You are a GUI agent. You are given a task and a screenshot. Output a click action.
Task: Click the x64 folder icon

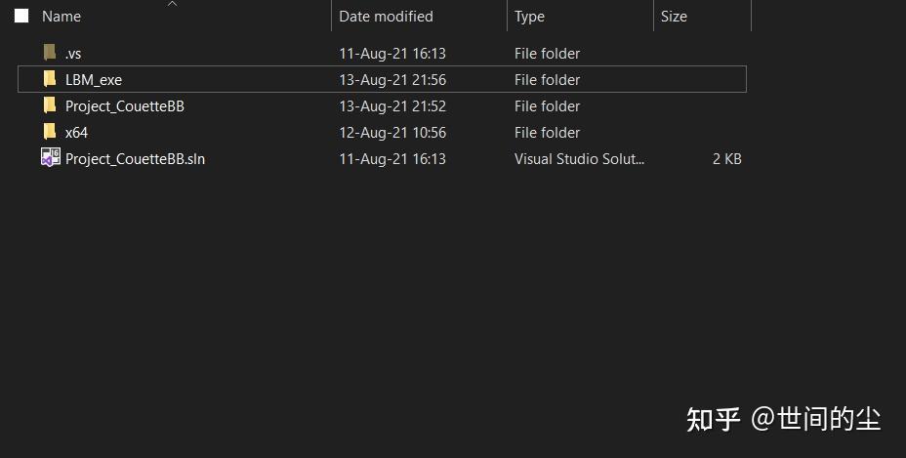click(50, 132)
